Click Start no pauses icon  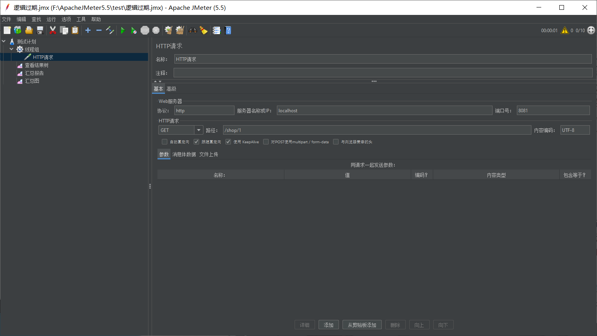point(134,30)
